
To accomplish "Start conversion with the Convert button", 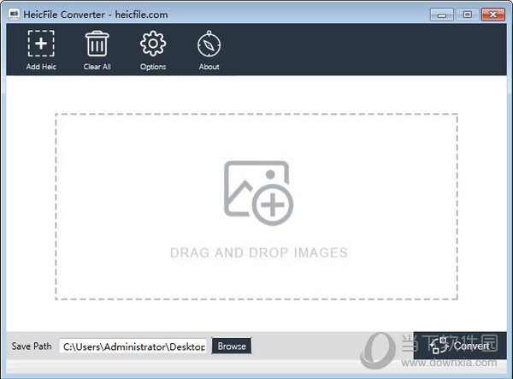I will tap(460, 346).
